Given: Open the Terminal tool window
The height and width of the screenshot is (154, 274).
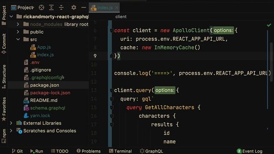Looking at the screenshot, I should (x=120, y=151).
